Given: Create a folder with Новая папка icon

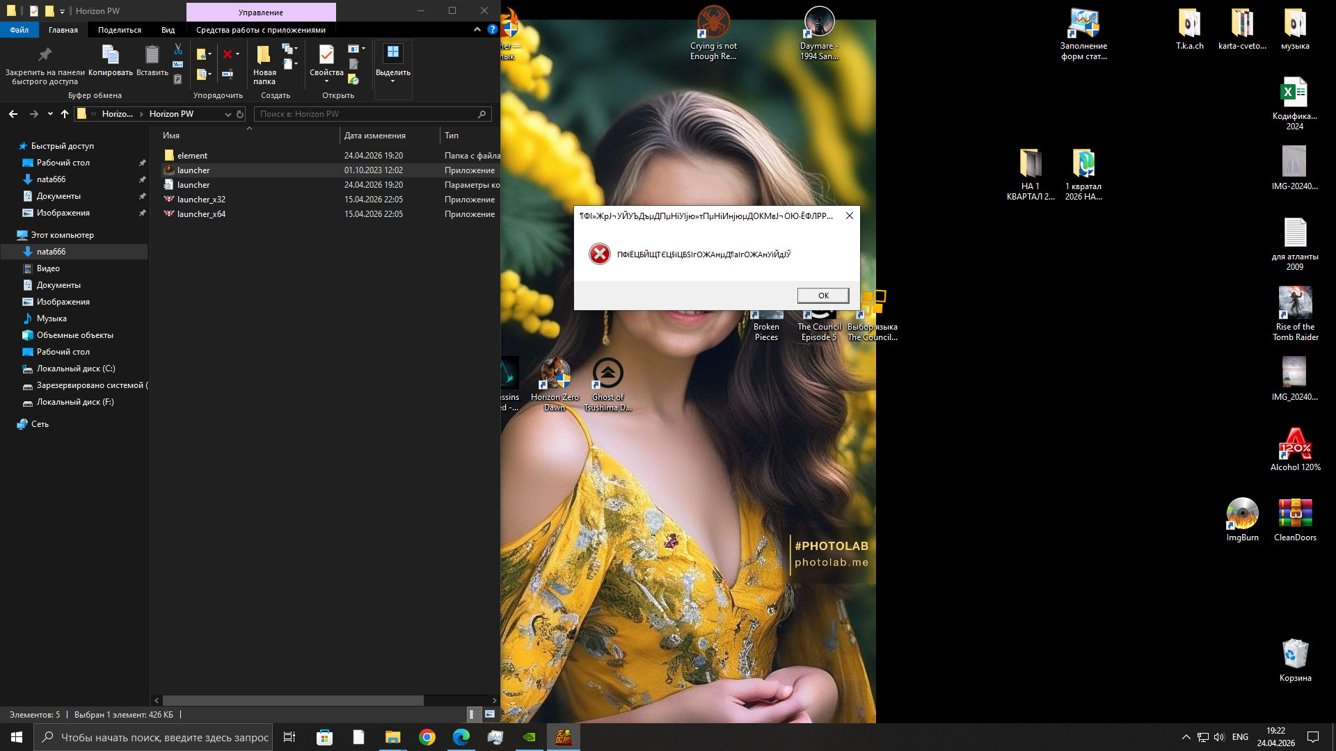Looking at the screenshot, I should coord(264,65).
